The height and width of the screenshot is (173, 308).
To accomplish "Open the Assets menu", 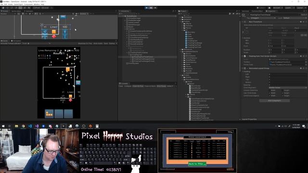I will coord(10,4).
